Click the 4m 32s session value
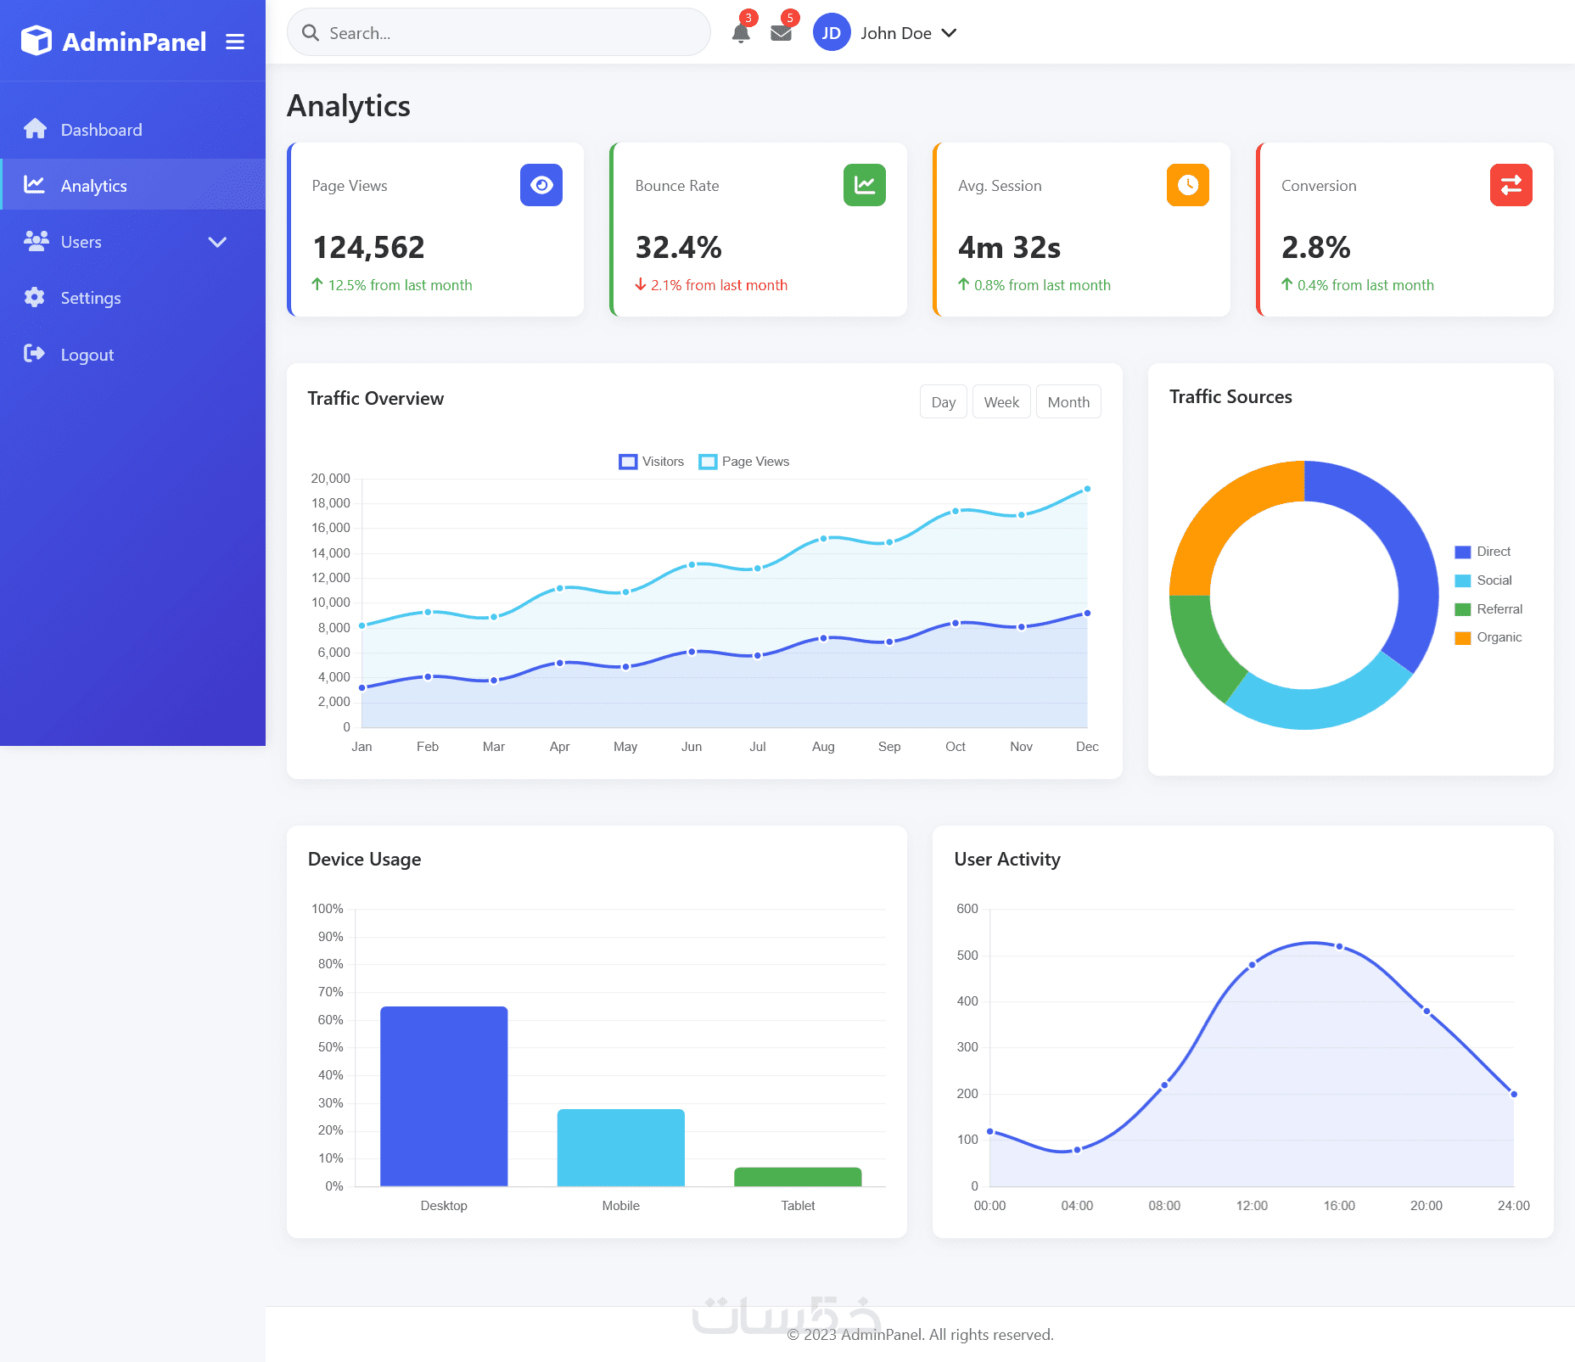The width and height of the screenshot is (1575, 1362). click(x=1009, y=247)
